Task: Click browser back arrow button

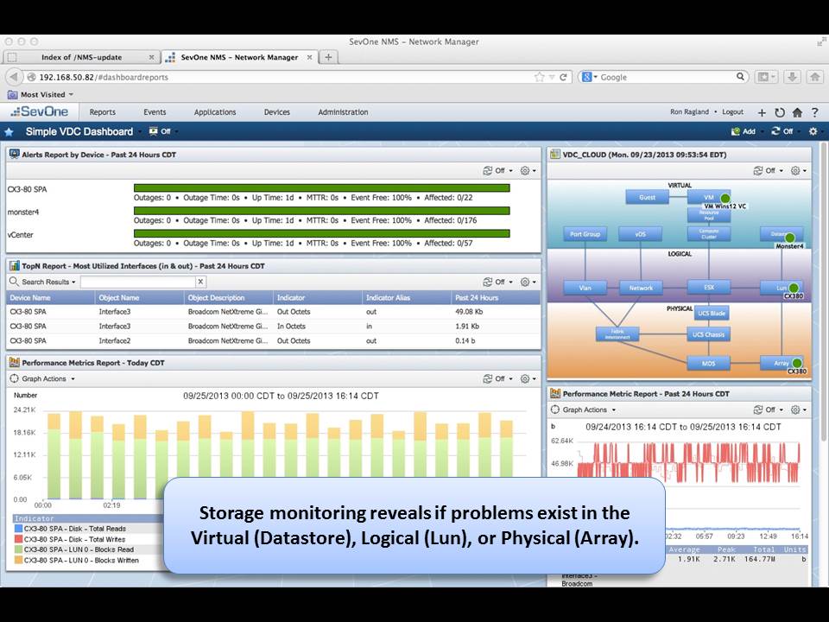Action: point(14,77)
